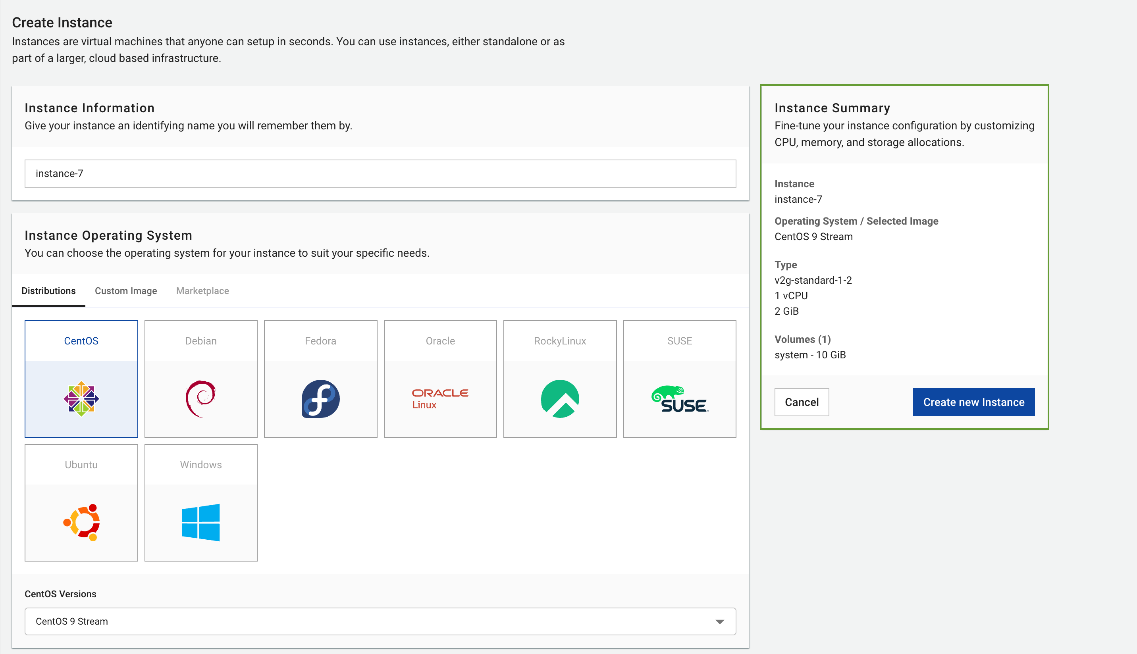Screen dimensions: 1137x654
Task: Pick the Ubuntu circle logo
Action: point(81,522)
